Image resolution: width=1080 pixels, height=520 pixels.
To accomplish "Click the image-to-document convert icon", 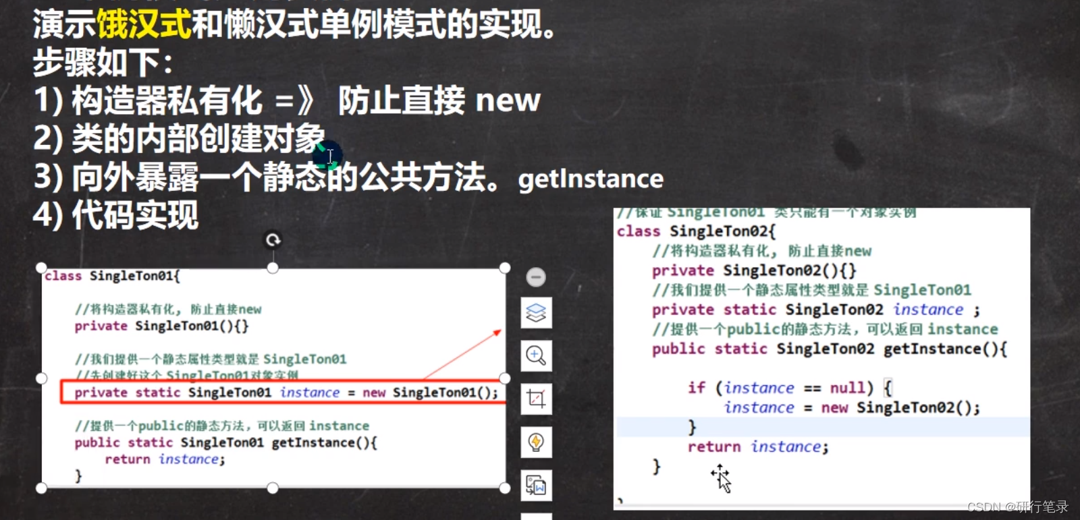I will (536, 485).
